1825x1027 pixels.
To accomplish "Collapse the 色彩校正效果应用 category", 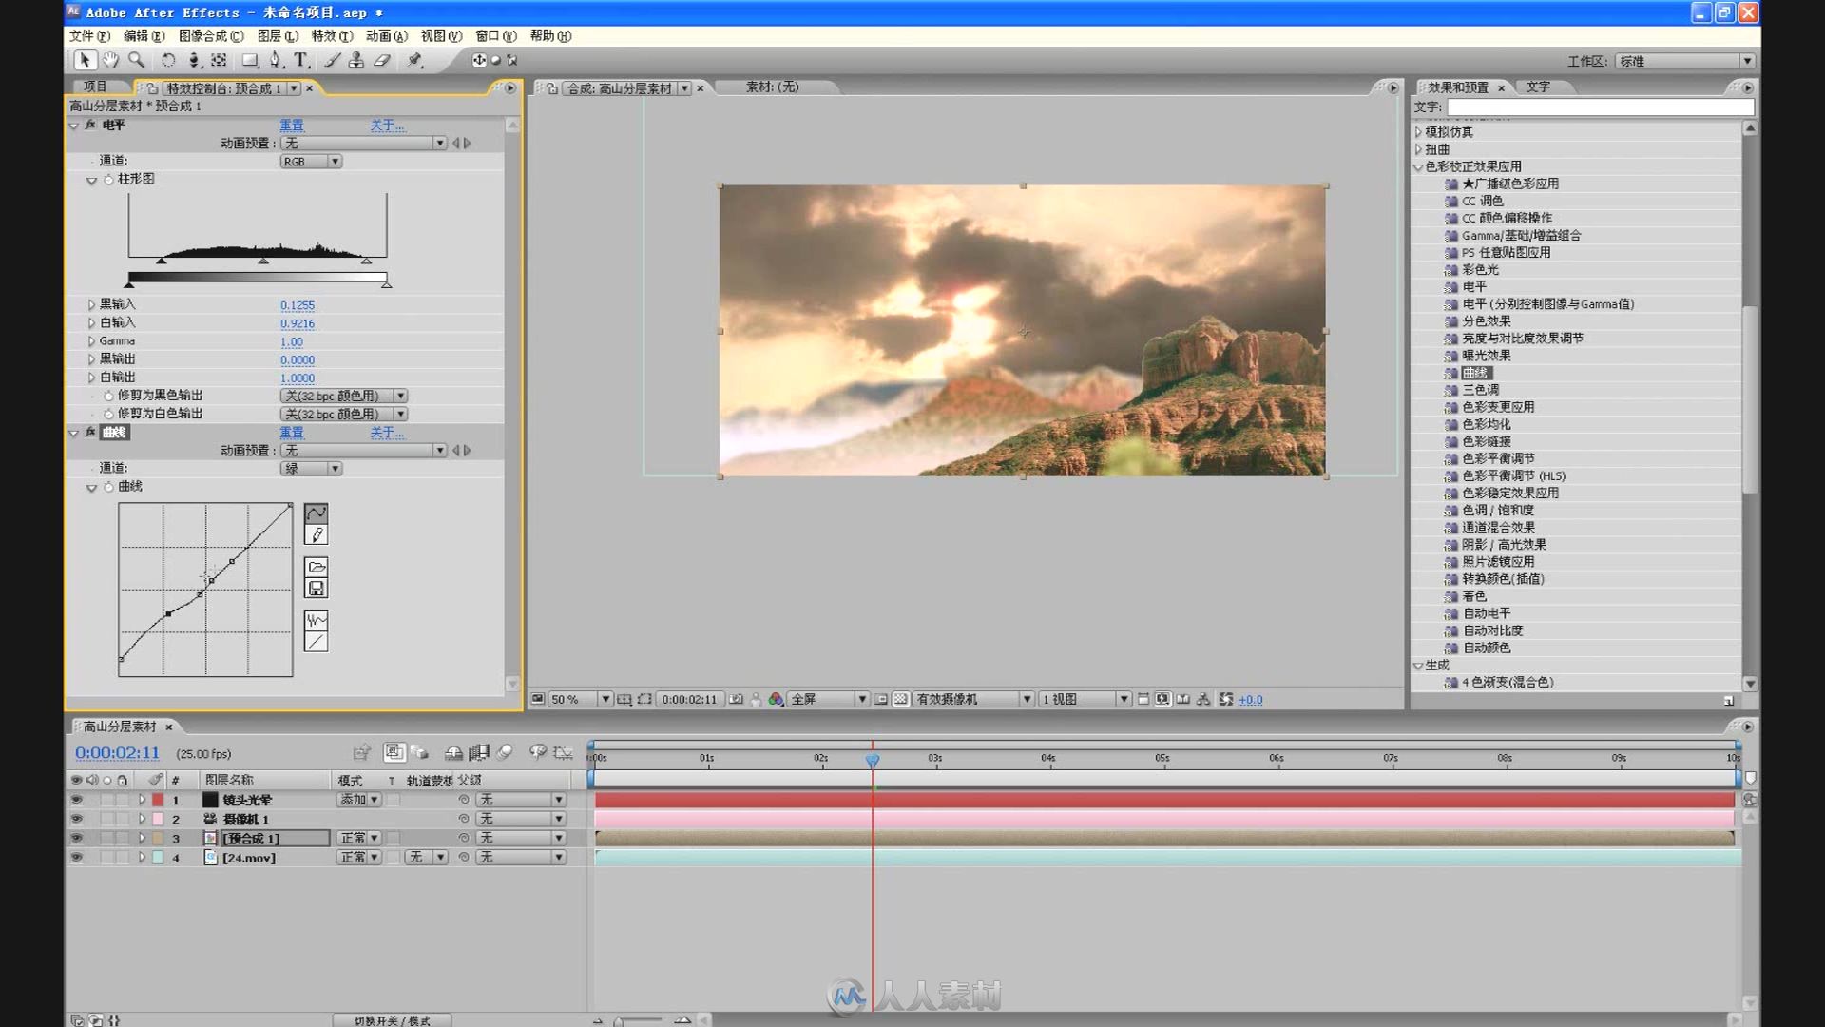I will [x=1418, y=166].
